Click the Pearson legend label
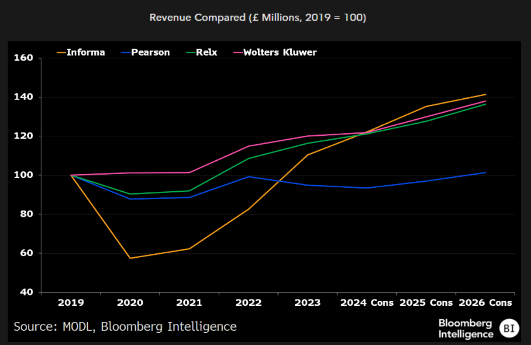The height and width of the screenshot is (345, 531). (x=150, y=52)
